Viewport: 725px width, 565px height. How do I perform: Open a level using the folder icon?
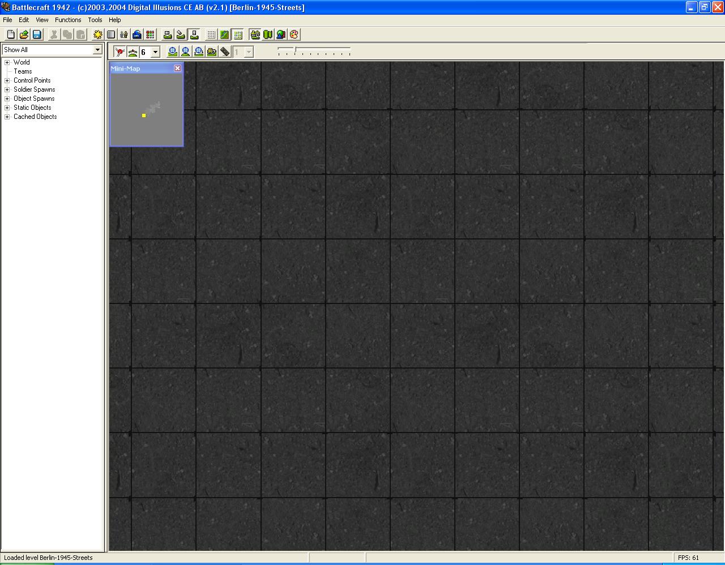click(24, 35)
